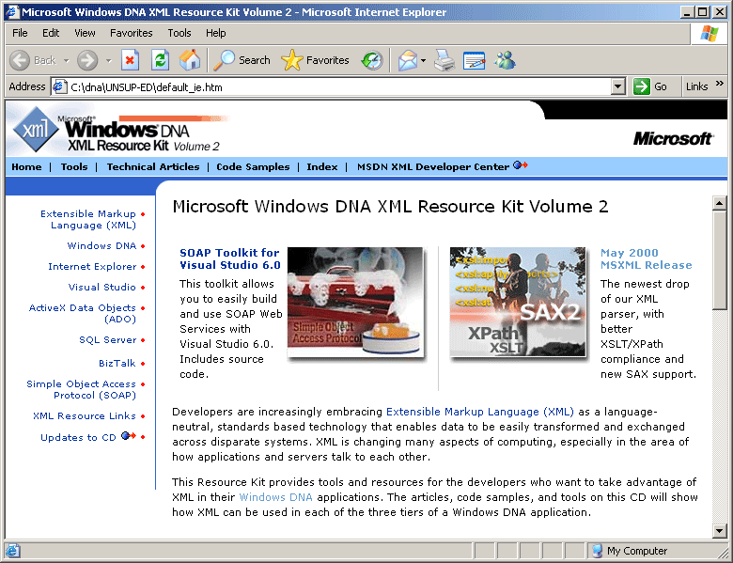Open Search from the toolbar
Screen dimensions: 733x563
pos(242,60)
